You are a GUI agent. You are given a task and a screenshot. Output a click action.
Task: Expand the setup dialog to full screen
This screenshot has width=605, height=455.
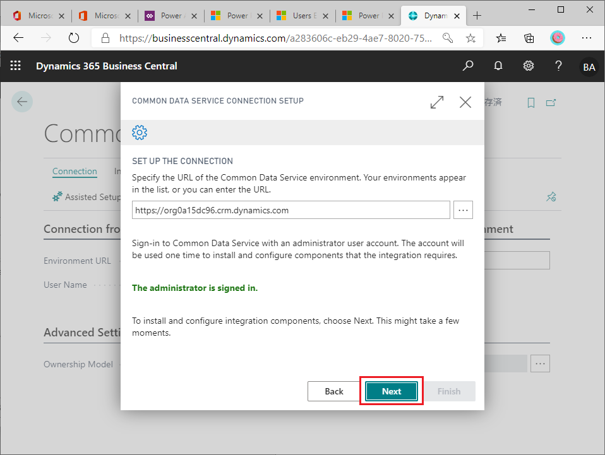click(437, 102)
